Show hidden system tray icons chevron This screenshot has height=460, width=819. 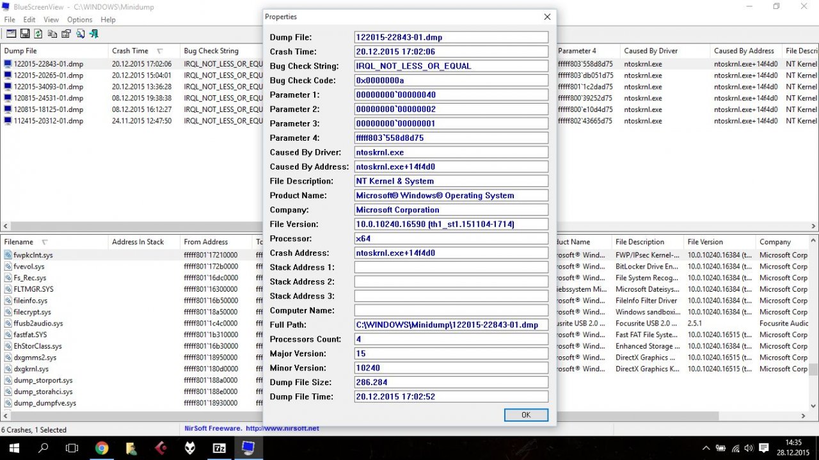point(706,448)
